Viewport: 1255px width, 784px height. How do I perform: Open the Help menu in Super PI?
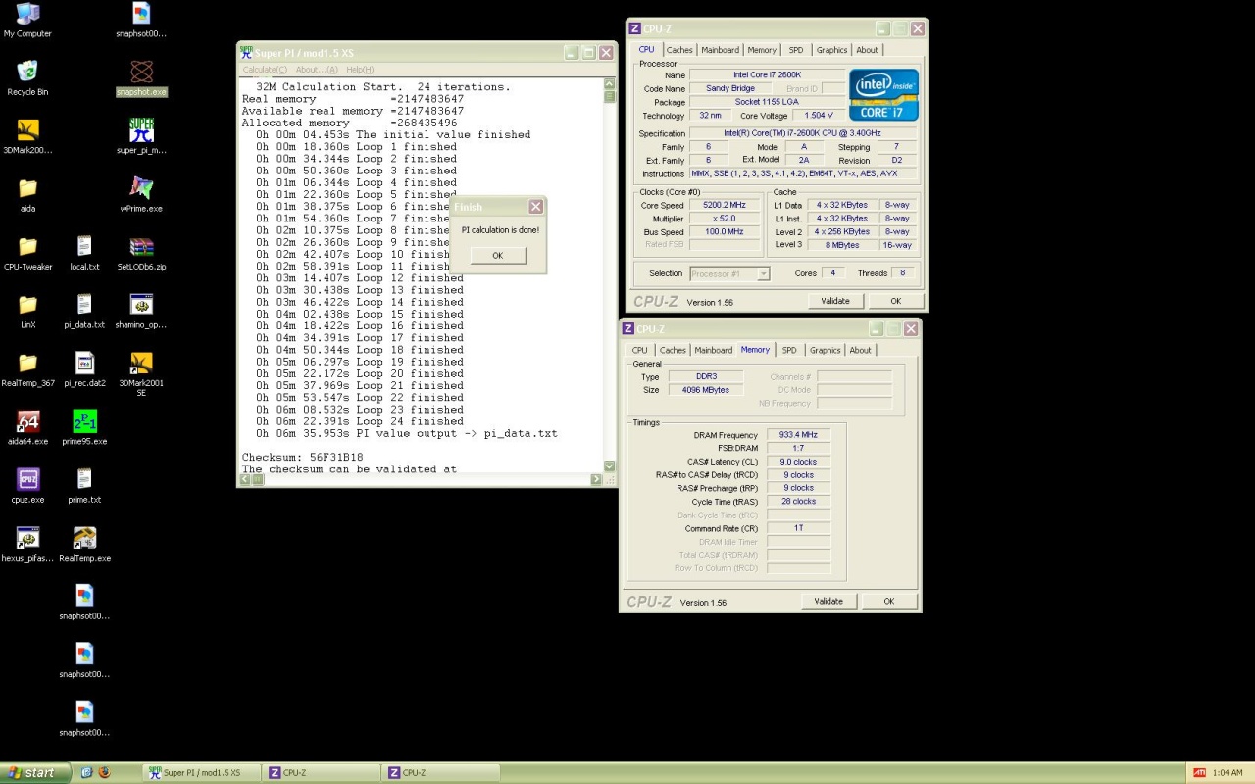click(360, 70)
